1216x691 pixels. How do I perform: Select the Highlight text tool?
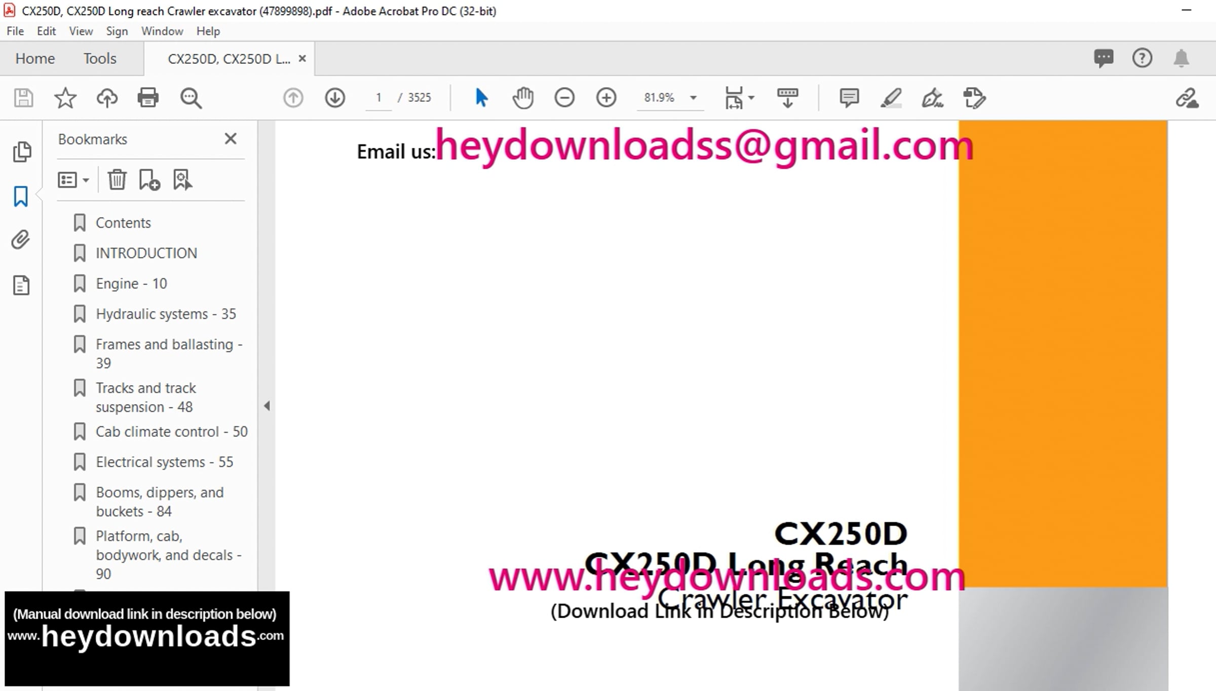(x=891, y=98)
